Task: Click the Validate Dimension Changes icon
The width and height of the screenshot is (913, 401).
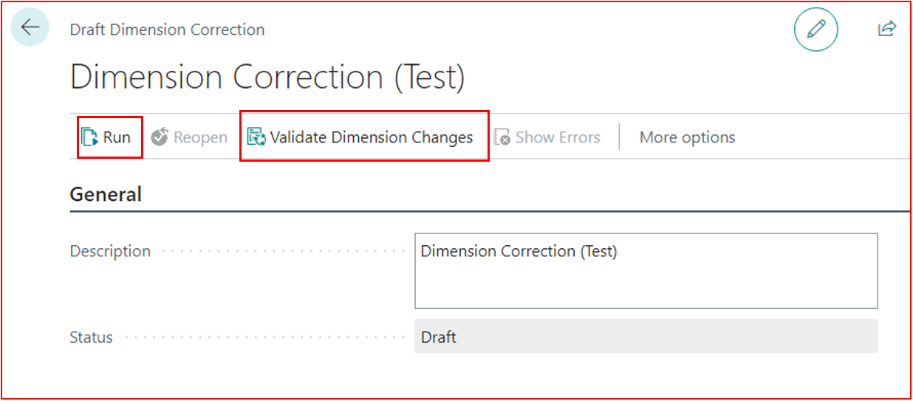Action: tap(256, 137)
